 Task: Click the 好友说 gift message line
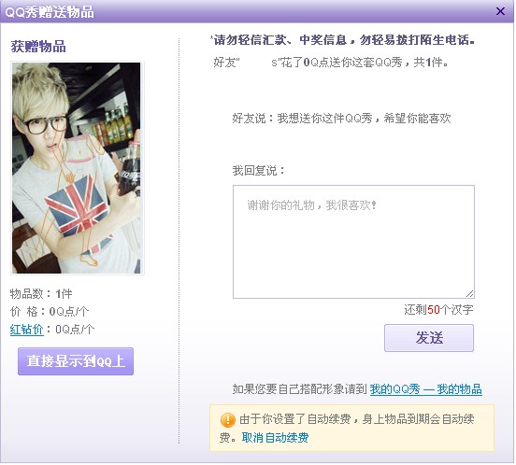click(341, 119)
